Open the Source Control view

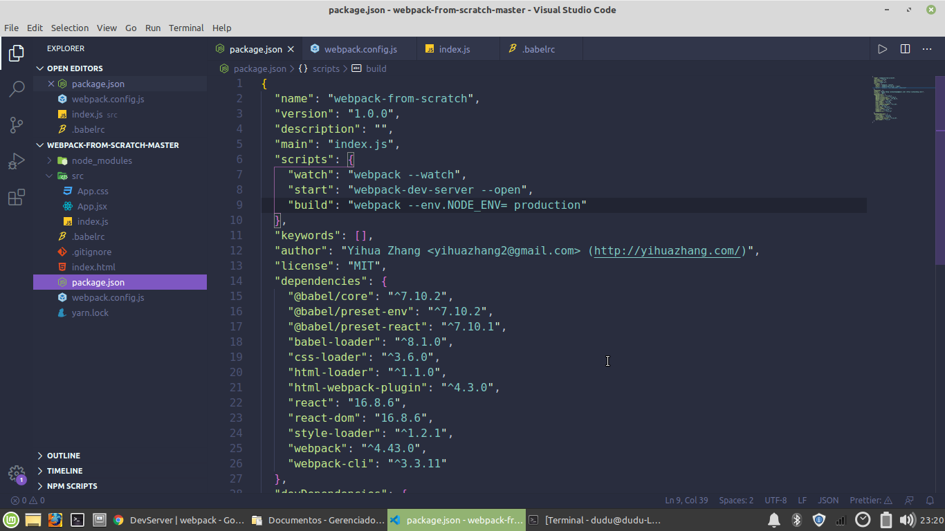point(17,125)
